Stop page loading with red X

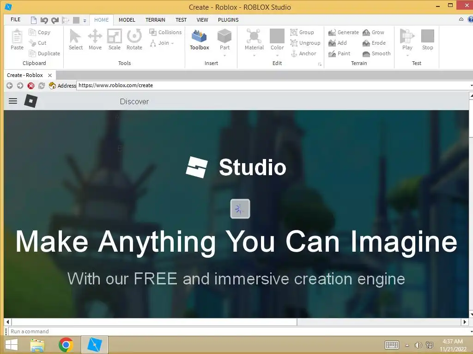pyautogui.click(x=31, y=85)
